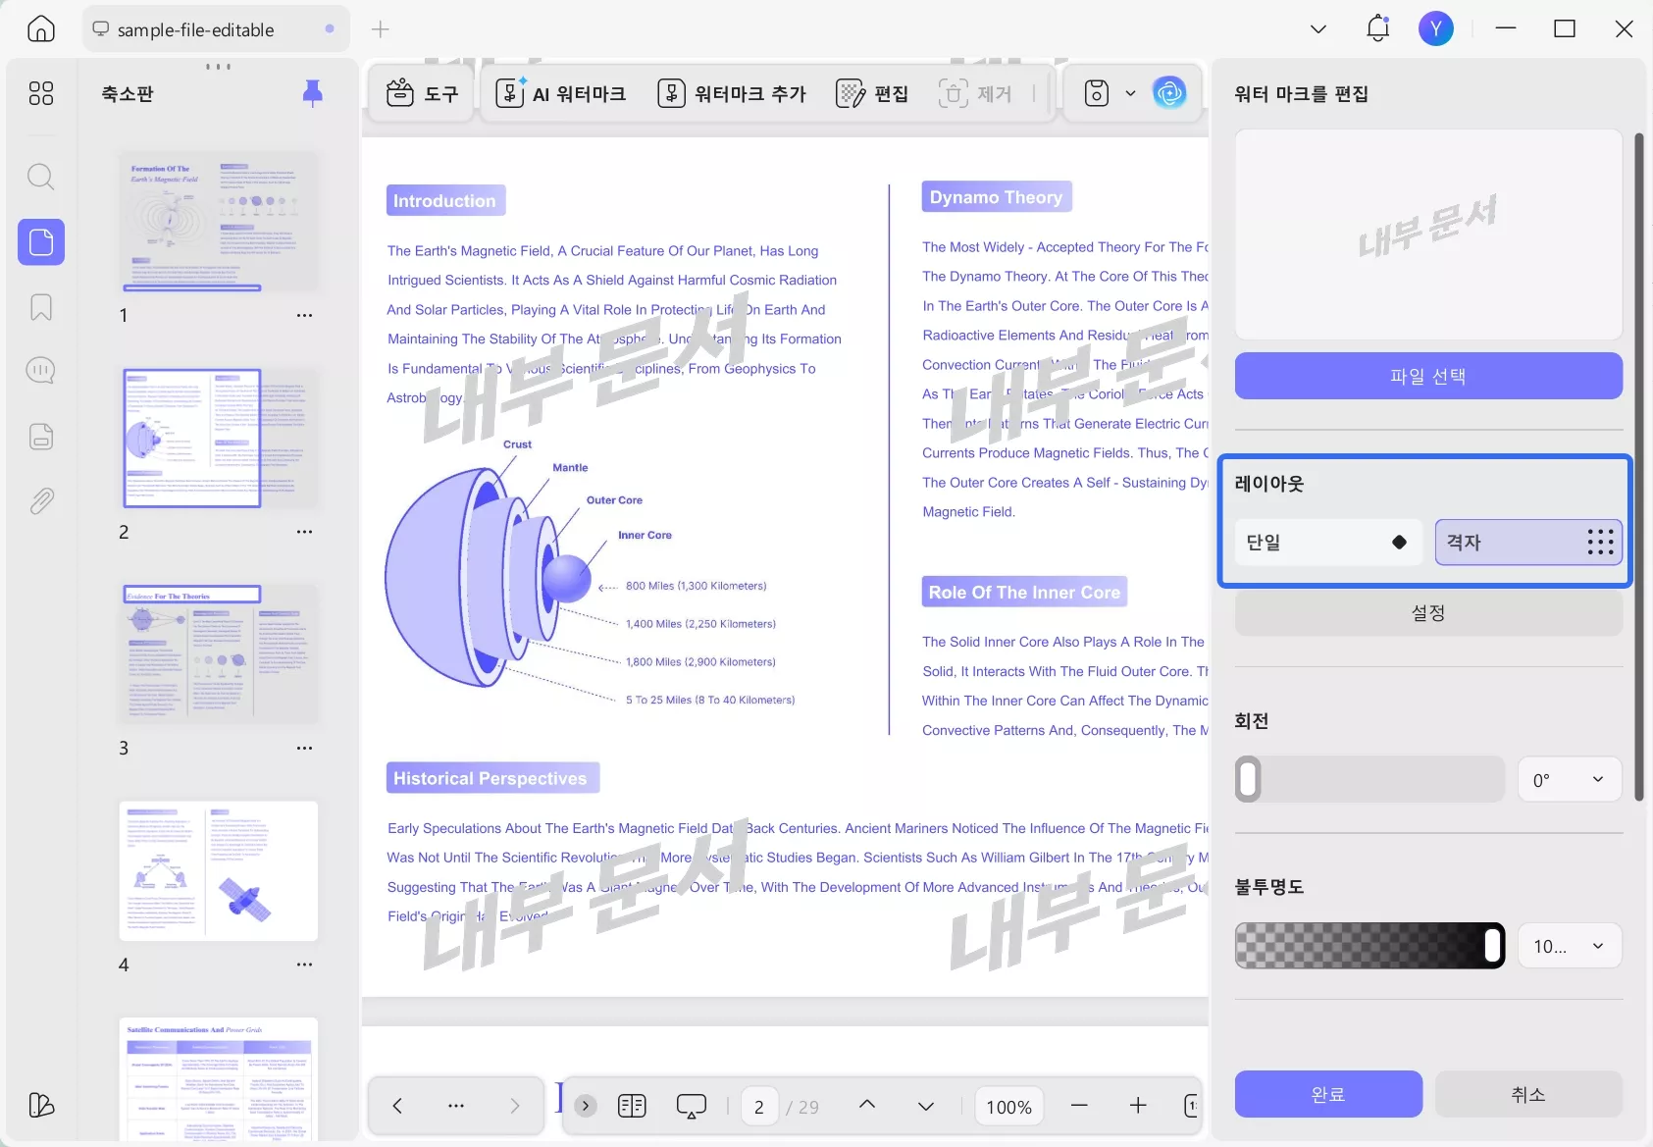Click the 파일 선택 button
Screen dimensions: 1653x1147
1427,376
